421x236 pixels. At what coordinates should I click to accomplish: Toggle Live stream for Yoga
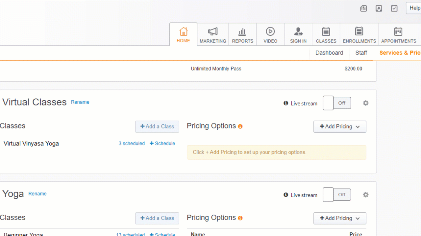coord(337,195)
